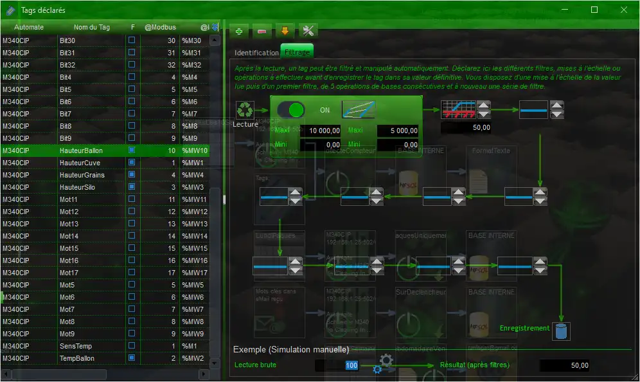Toggle the scaling ON switch
The width and height of the screenshot is (640, 382).
click(291, 110)
